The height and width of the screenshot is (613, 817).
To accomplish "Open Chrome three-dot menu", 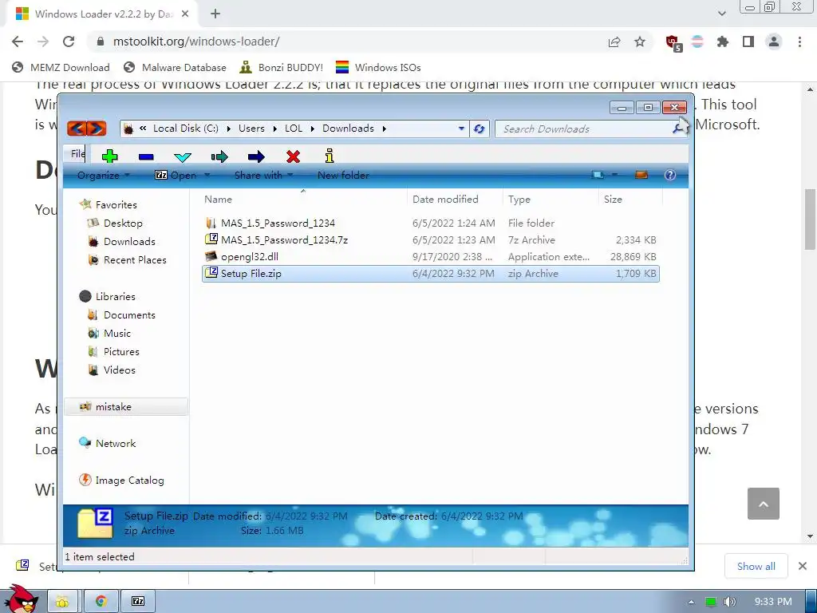I will click(799, 42).
